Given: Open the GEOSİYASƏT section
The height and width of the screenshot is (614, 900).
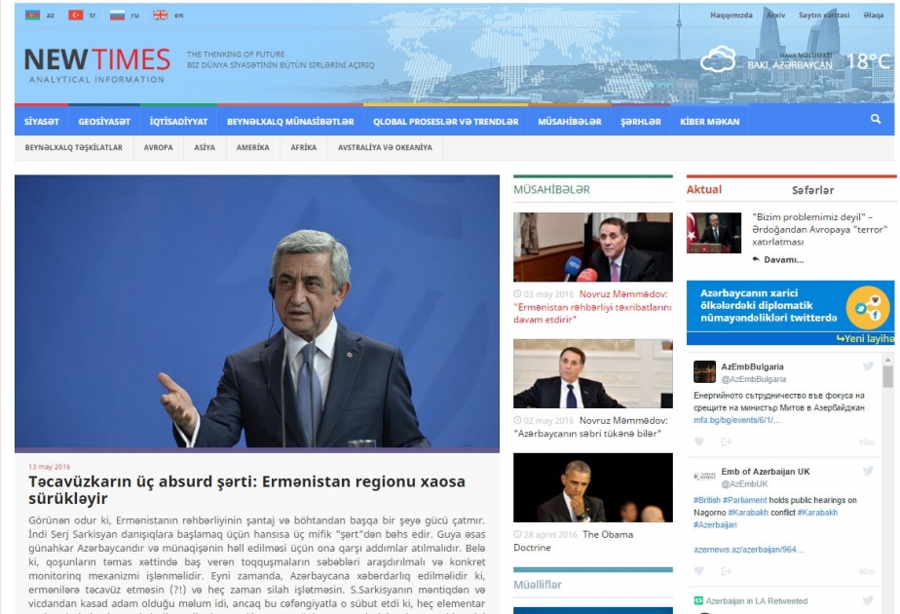Looking at the screenshot, I should point(104,122).
